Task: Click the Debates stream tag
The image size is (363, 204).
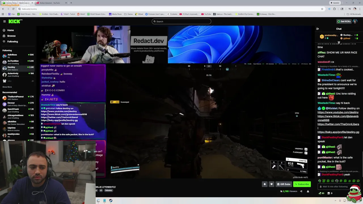Action: point(109,190)
